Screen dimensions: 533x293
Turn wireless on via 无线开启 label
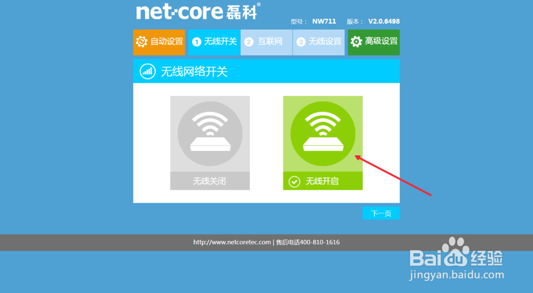pyautogui.click(x=323, y=181)
